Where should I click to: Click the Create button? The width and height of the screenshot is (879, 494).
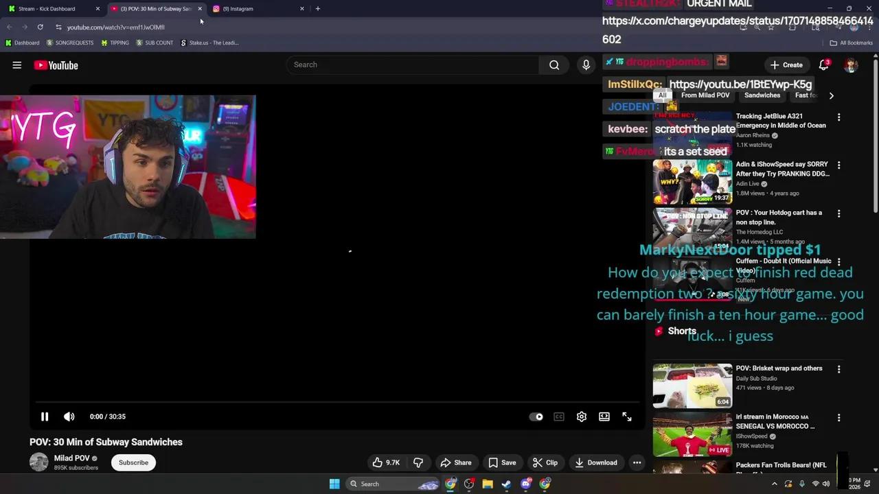tap(786, 65)
